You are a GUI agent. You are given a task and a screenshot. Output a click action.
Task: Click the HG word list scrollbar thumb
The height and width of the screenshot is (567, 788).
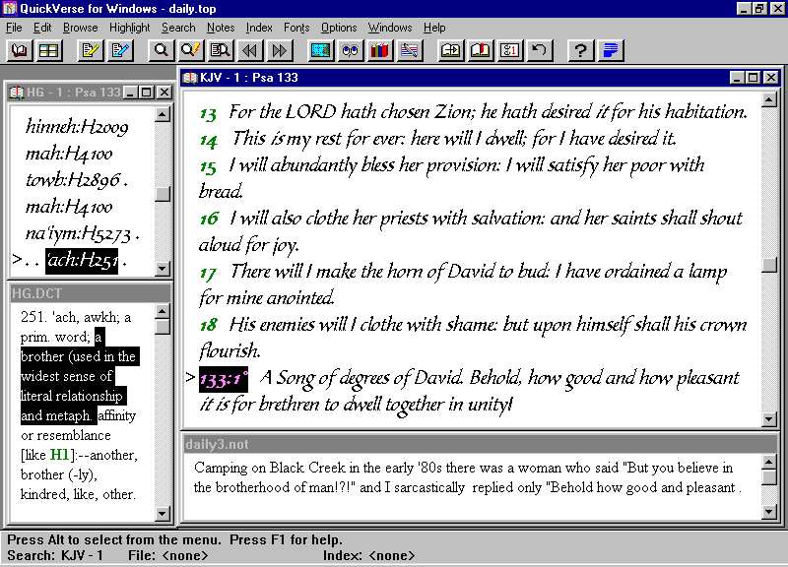(x=163, y=194)
